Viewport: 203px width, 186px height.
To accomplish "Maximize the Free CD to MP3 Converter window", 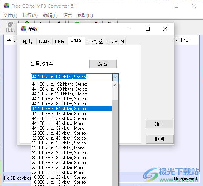I will [x=177, y=6].
